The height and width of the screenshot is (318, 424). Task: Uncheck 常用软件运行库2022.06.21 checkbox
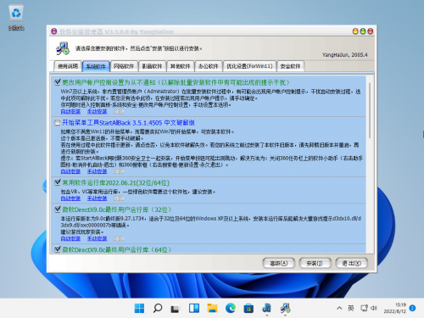tap(58, 182)
